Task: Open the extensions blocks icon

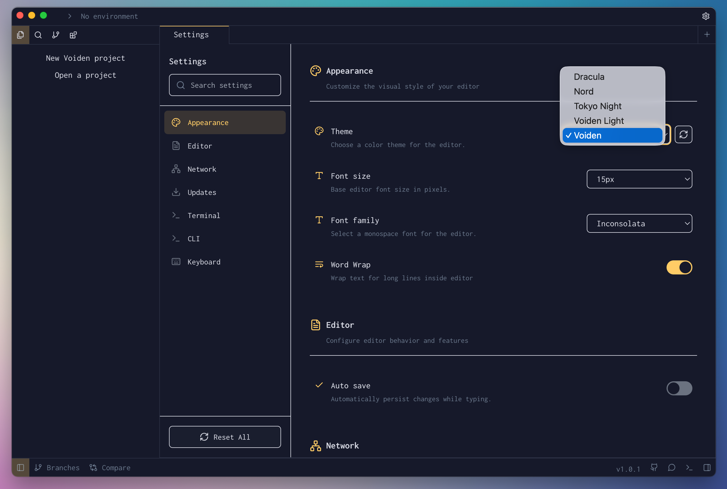Action: click(73, 35)
